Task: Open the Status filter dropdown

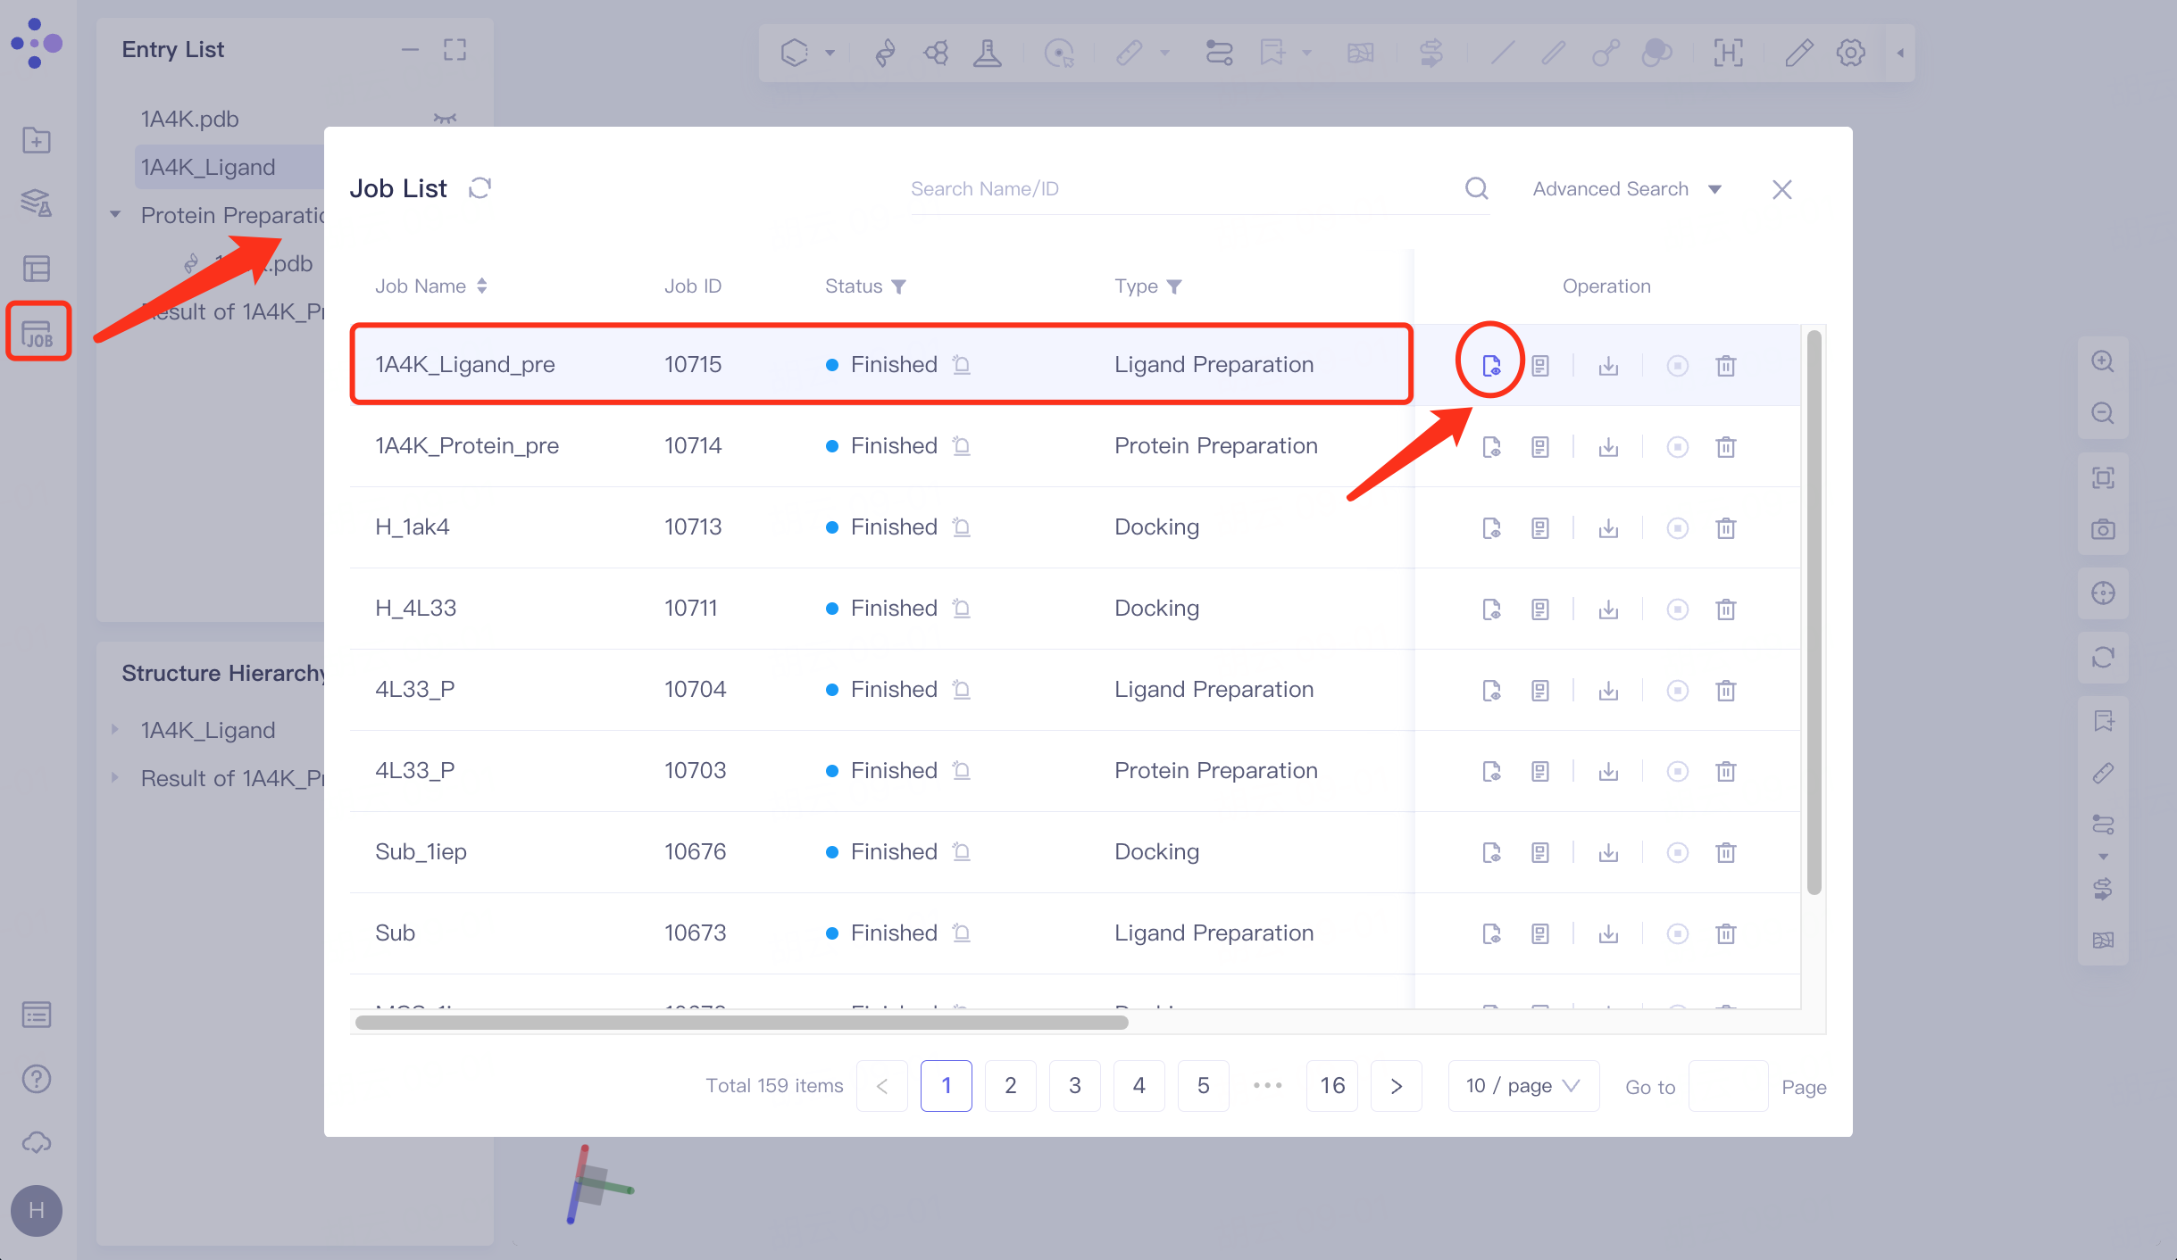Action: [898, 286]
